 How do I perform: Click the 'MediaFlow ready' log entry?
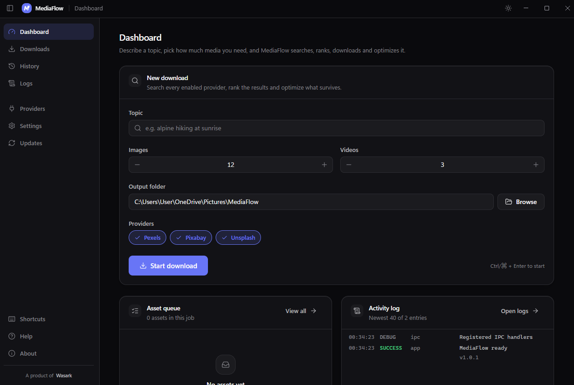(483, 348)
